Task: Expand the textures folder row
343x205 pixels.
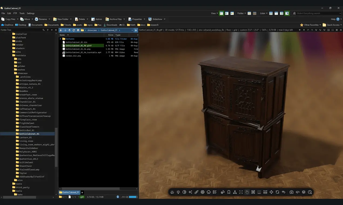Action: tap(60, 39)
